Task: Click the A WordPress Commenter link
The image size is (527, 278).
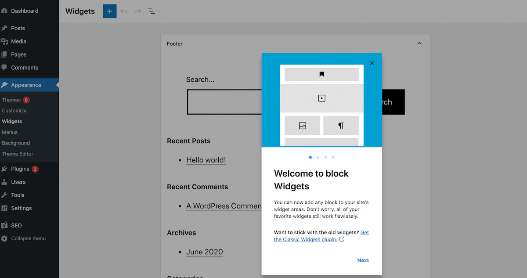Action: [x=224, y=206]
